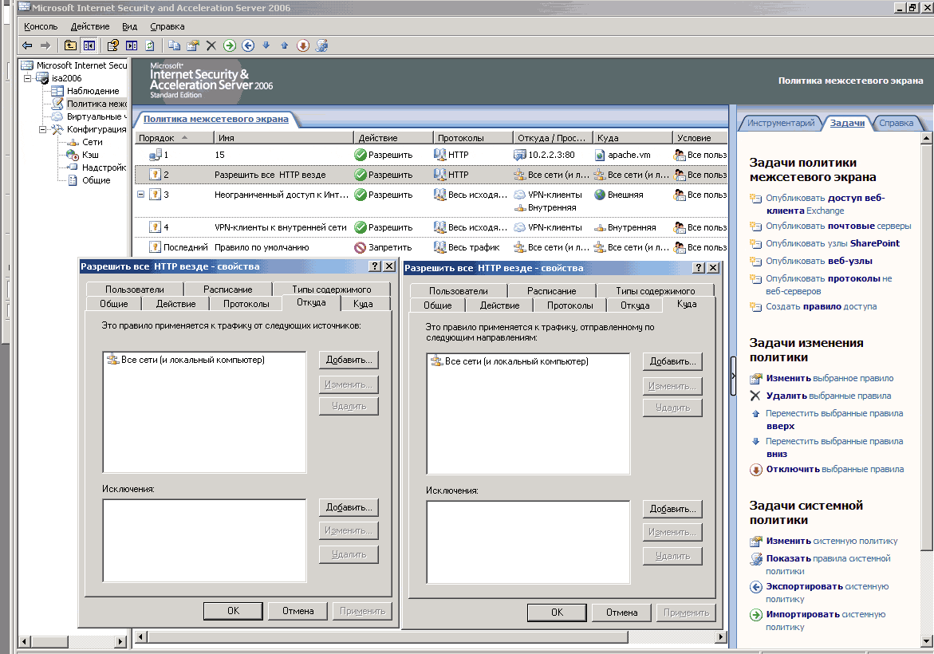Click the Up one level folder icon

pos(70,45)
